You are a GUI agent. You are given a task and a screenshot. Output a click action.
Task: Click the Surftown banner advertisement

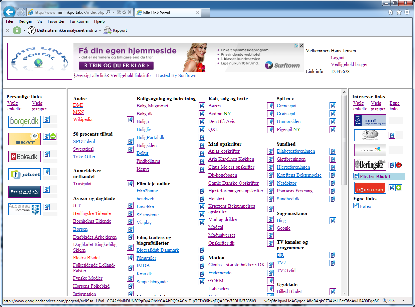coord(188,57)
